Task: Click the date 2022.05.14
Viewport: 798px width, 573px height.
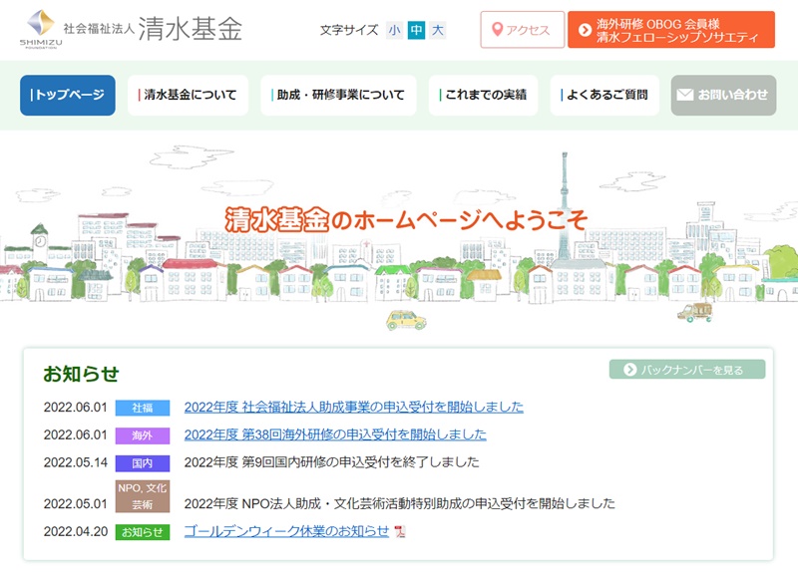Action: click(76, 462)
